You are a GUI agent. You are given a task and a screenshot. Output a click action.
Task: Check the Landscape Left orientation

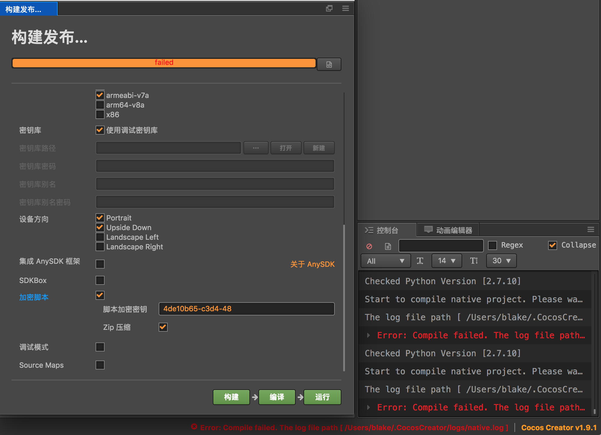[100, 237]
